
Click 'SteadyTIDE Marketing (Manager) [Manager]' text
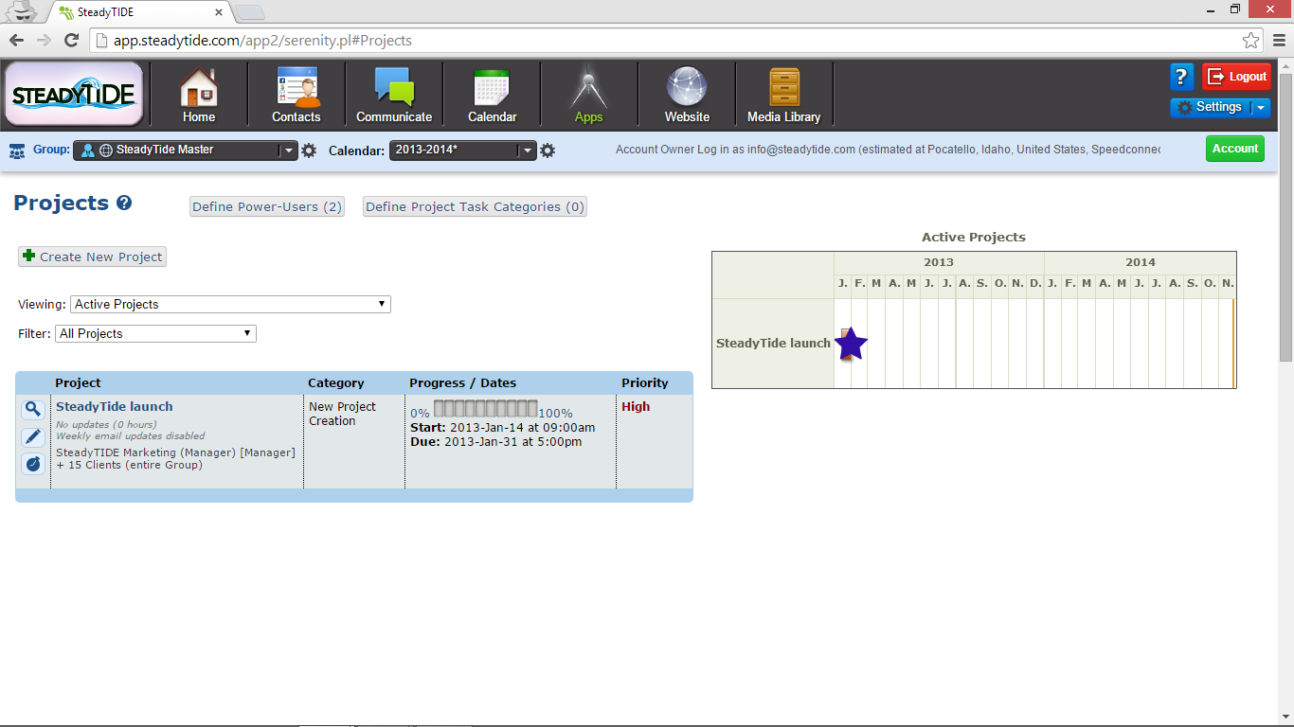coord(175,452)
